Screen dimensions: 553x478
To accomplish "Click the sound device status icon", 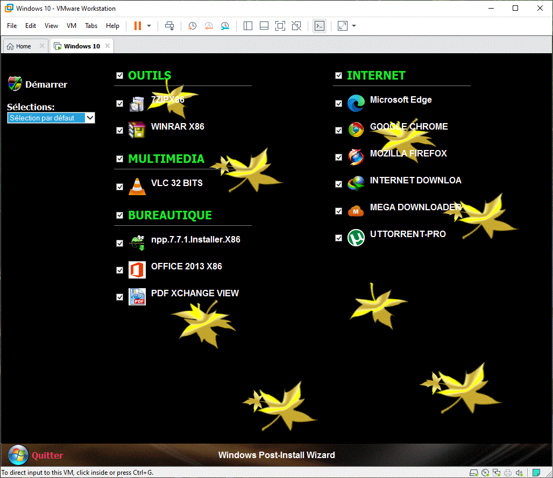I will click(x=519, y=473).
